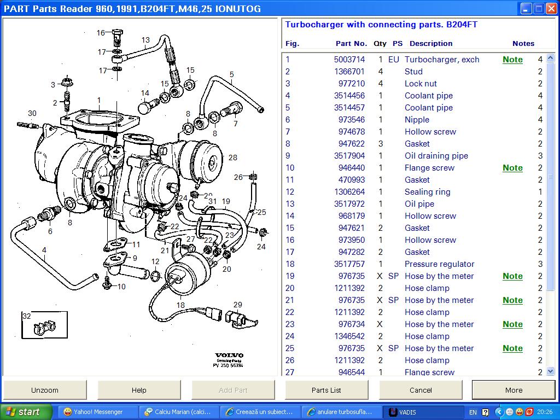Click the red tray icon beside the clock
Image resolution: width=560 pixels, height=420 pixels.
point(529,412)
